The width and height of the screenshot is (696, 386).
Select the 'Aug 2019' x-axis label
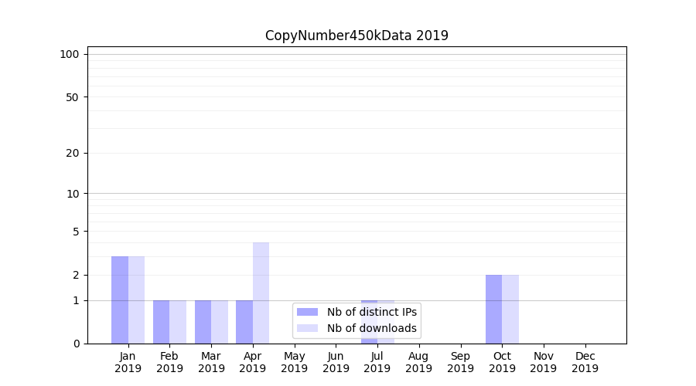point(418,362)
